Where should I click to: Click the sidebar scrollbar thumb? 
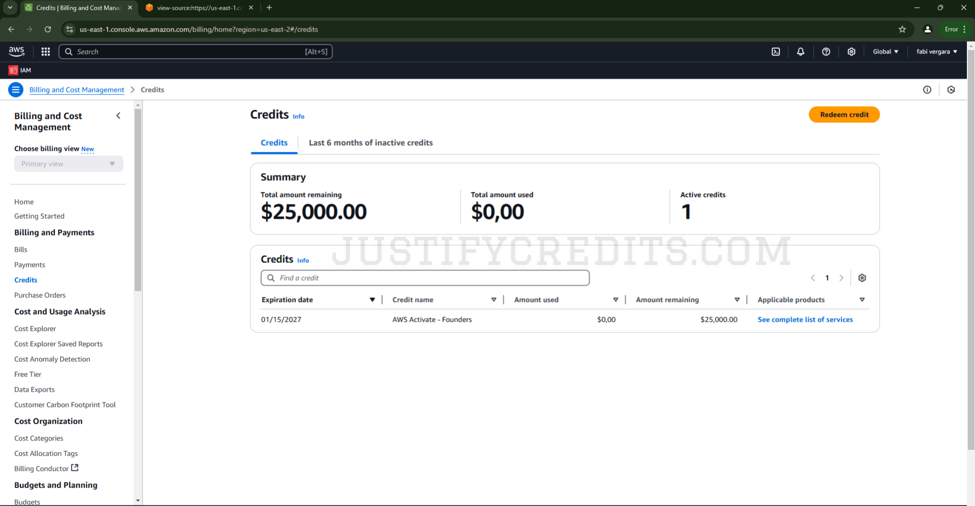(138, 200)
